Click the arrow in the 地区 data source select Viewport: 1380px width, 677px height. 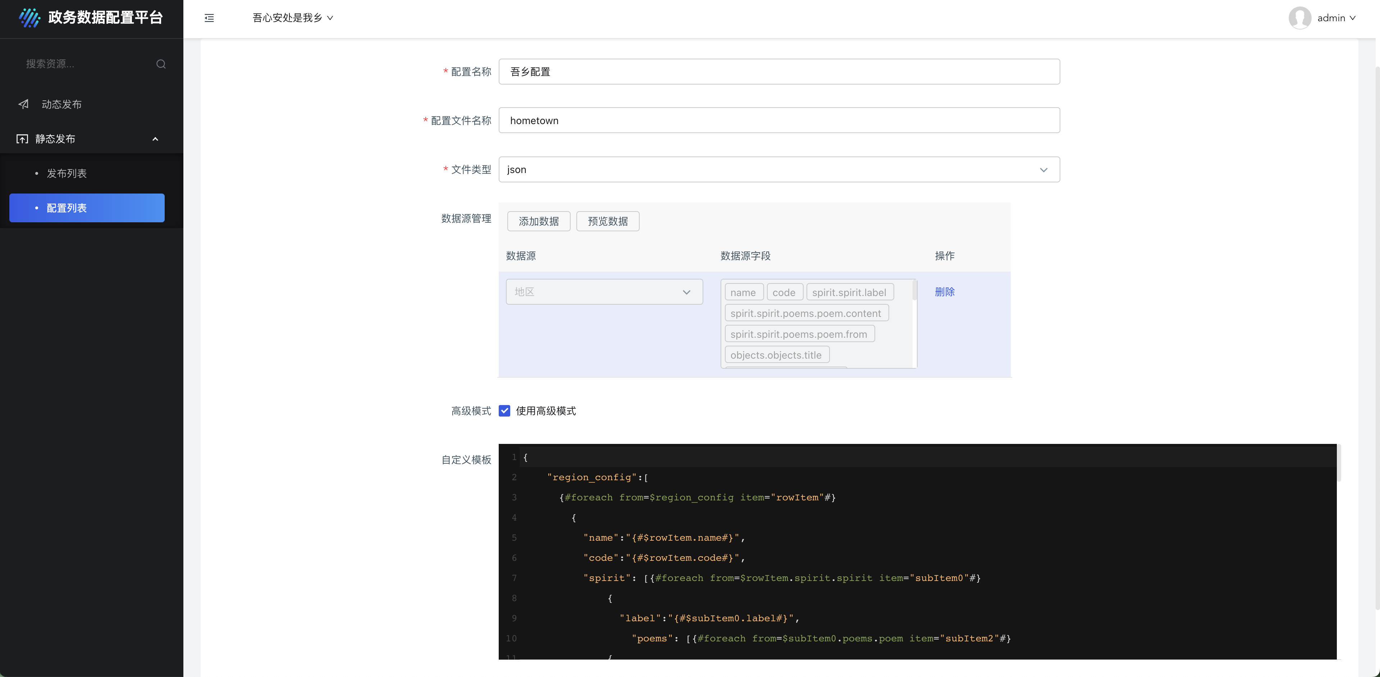click(686, 292)
